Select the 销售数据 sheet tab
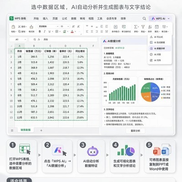The height and width of the screenshot is (182, 182). 25,130
